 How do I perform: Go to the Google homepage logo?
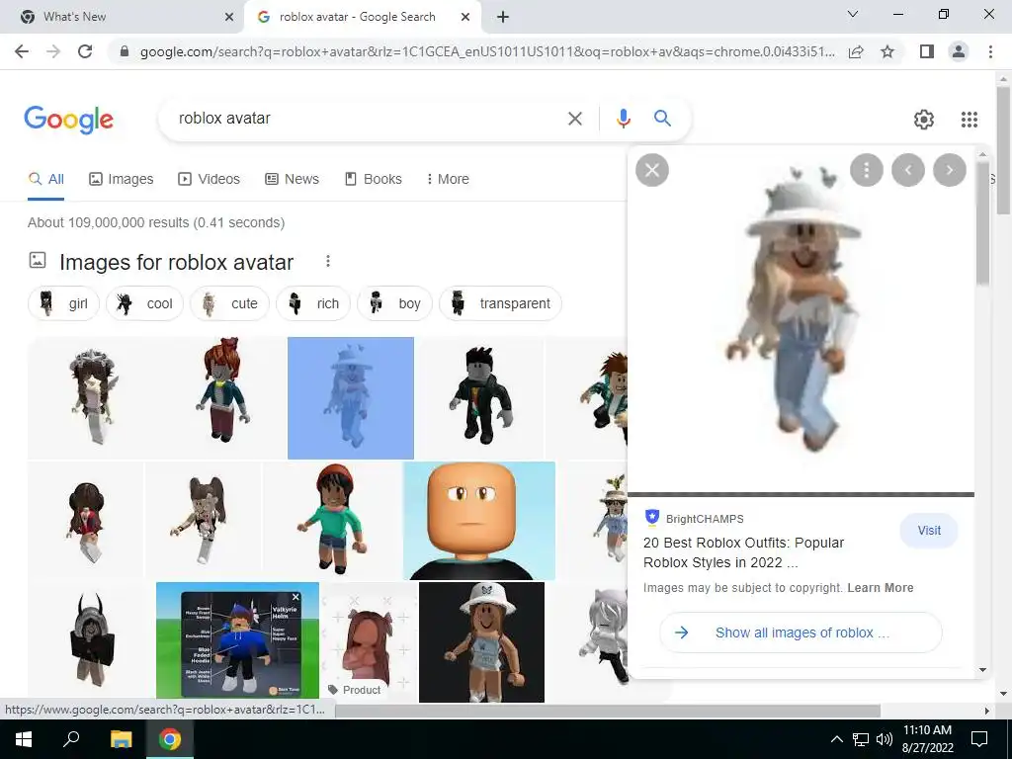(68, 120)
